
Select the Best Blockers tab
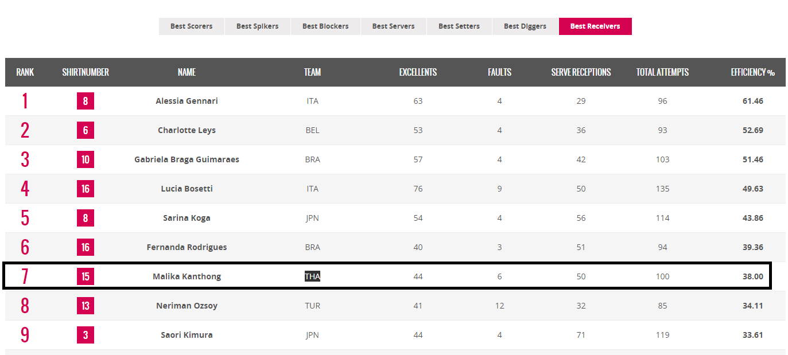(325, 26)
